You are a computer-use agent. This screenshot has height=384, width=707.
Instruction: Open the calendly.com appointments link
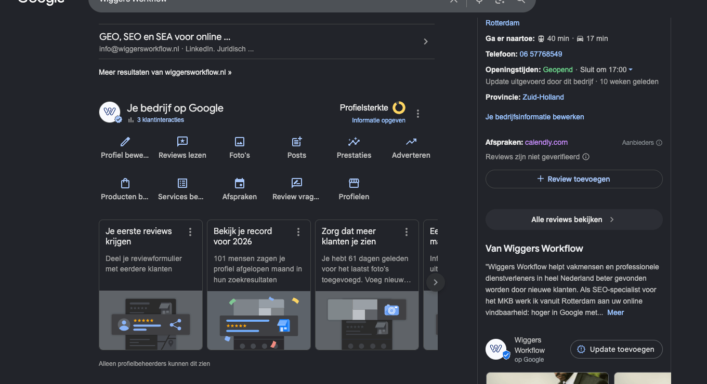click(x=546, y=142)
